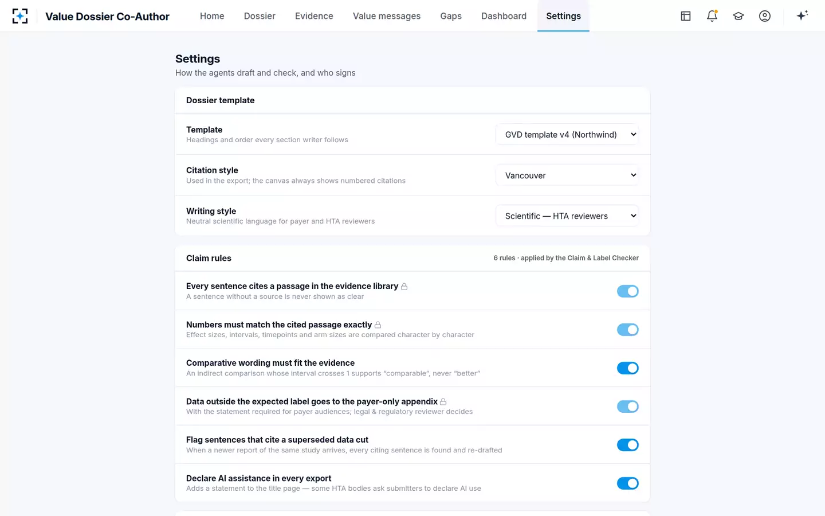Expand the Vancouver citation style dropdown
The image size is (825, 516).
pos(567,175)
